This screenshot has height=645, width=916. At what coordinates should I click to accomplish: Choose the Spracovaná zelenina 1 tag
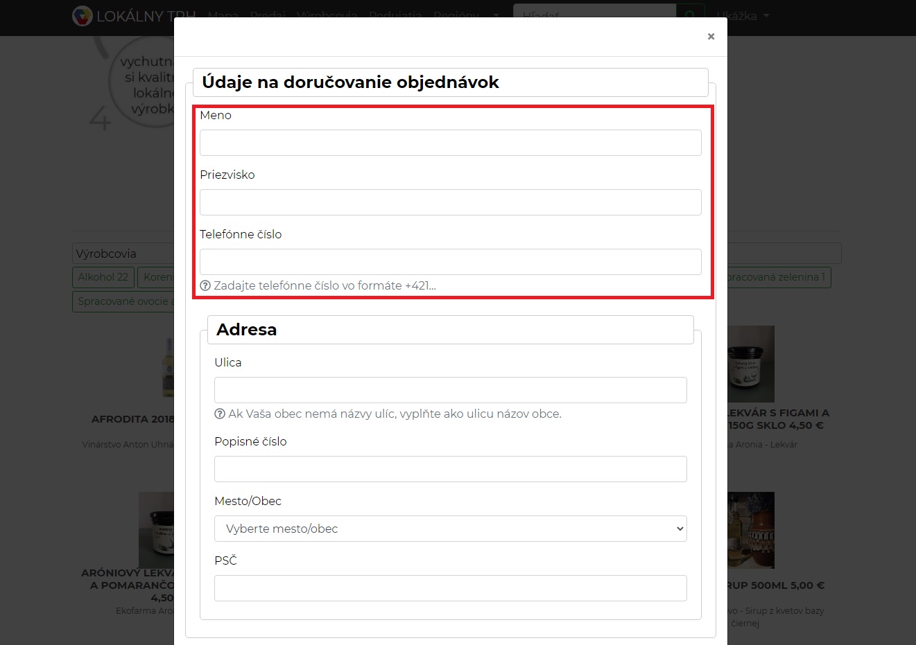click(x=777, y=277)
